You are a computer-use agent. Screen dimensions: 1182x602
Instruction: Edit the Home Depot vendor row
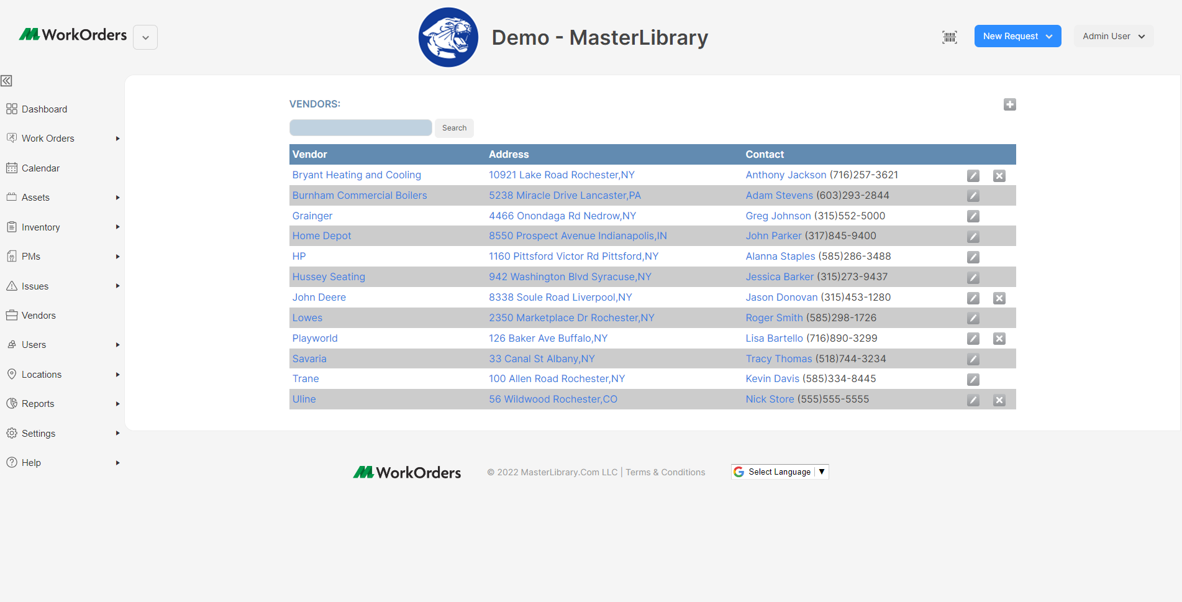pyautogui.click(x=973, y=237)
